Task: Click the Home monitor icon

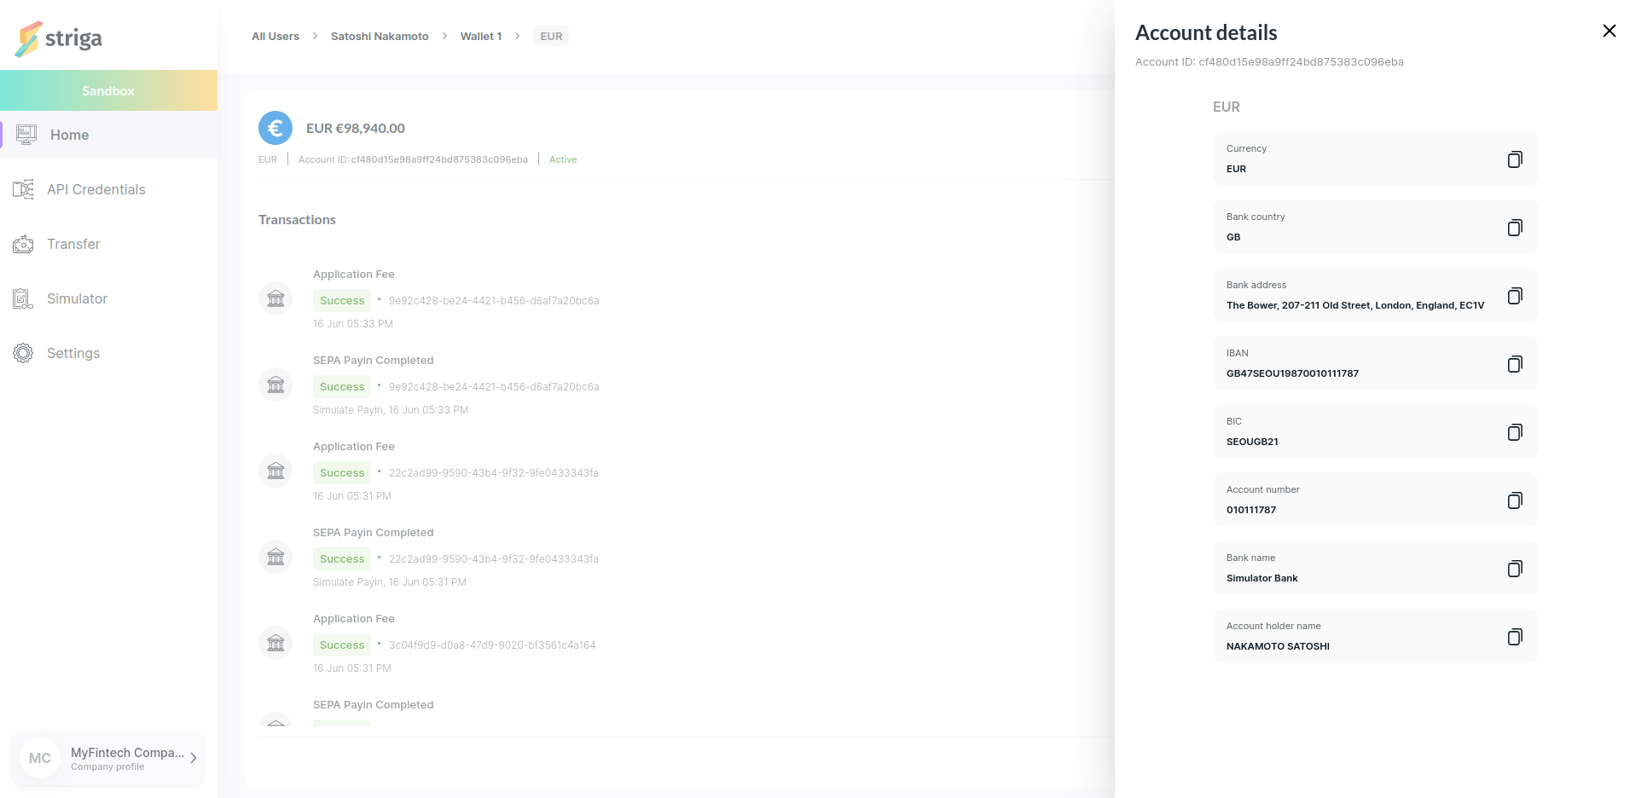Action: tap(26, 135)
